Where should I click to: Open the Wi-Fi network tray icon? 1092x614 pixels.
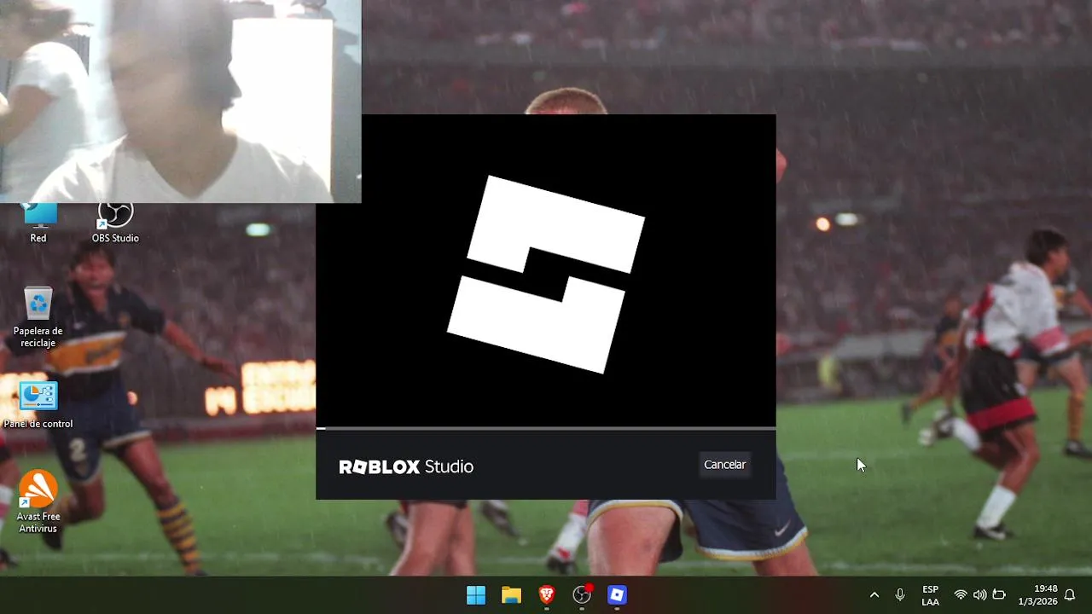[961, 595]
